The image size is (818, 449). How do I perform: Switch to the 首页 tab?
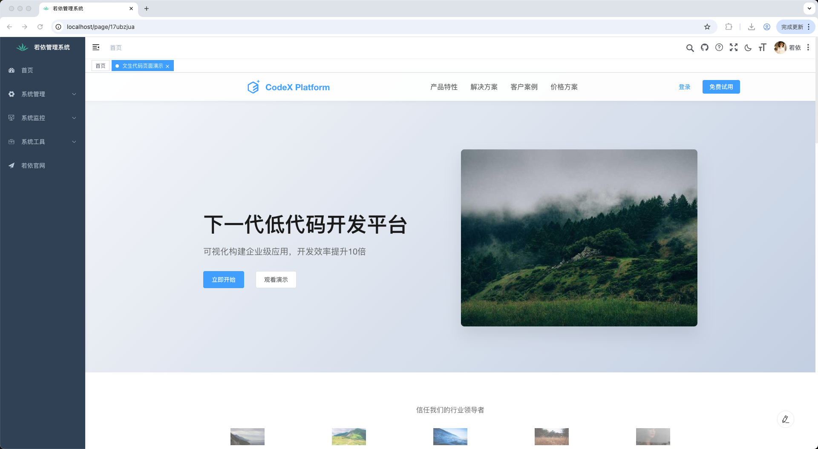[x=101, y=66]
